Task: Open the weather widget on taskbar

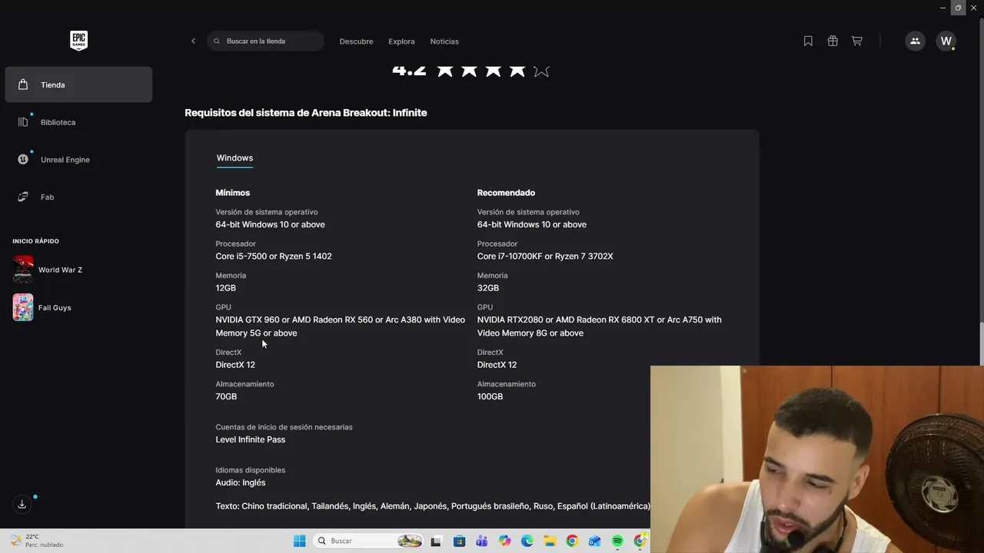Action: tap(37, 541)
